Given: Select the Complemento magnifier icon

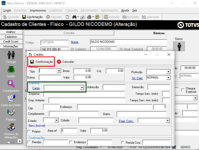Looking at the screenshot, I should click(11, 84).
